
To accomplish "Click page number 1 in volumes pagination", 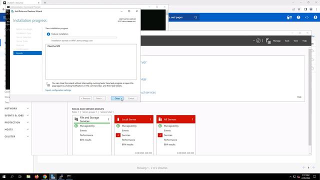I will (308, 167).
